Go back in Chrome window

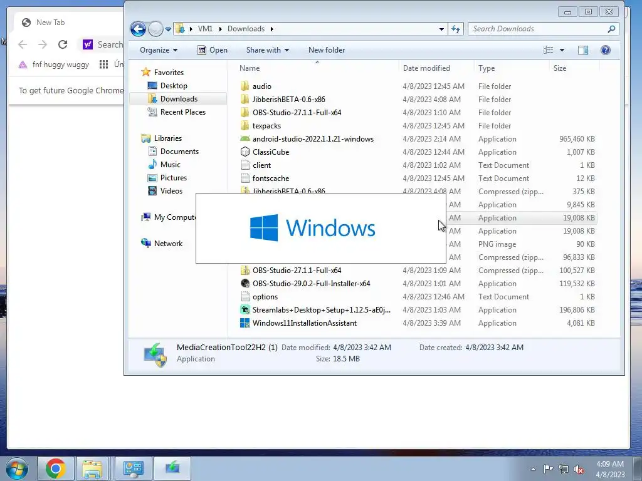pyautogui.click(x=23, y=44)
